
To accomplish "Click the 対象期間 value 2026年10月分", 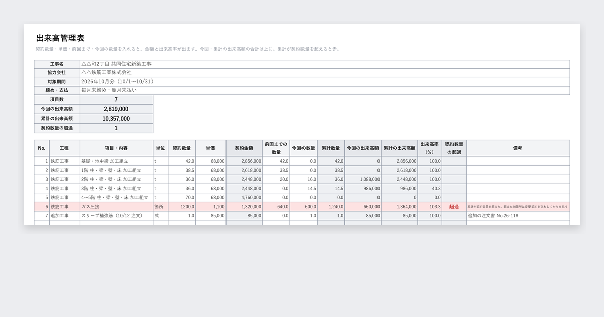I will 325,82.
